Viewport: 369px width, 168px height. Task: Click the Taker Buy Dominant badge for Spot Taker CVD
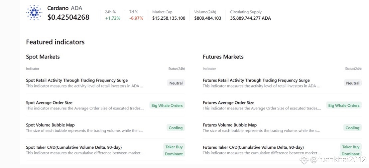(174, 150)
